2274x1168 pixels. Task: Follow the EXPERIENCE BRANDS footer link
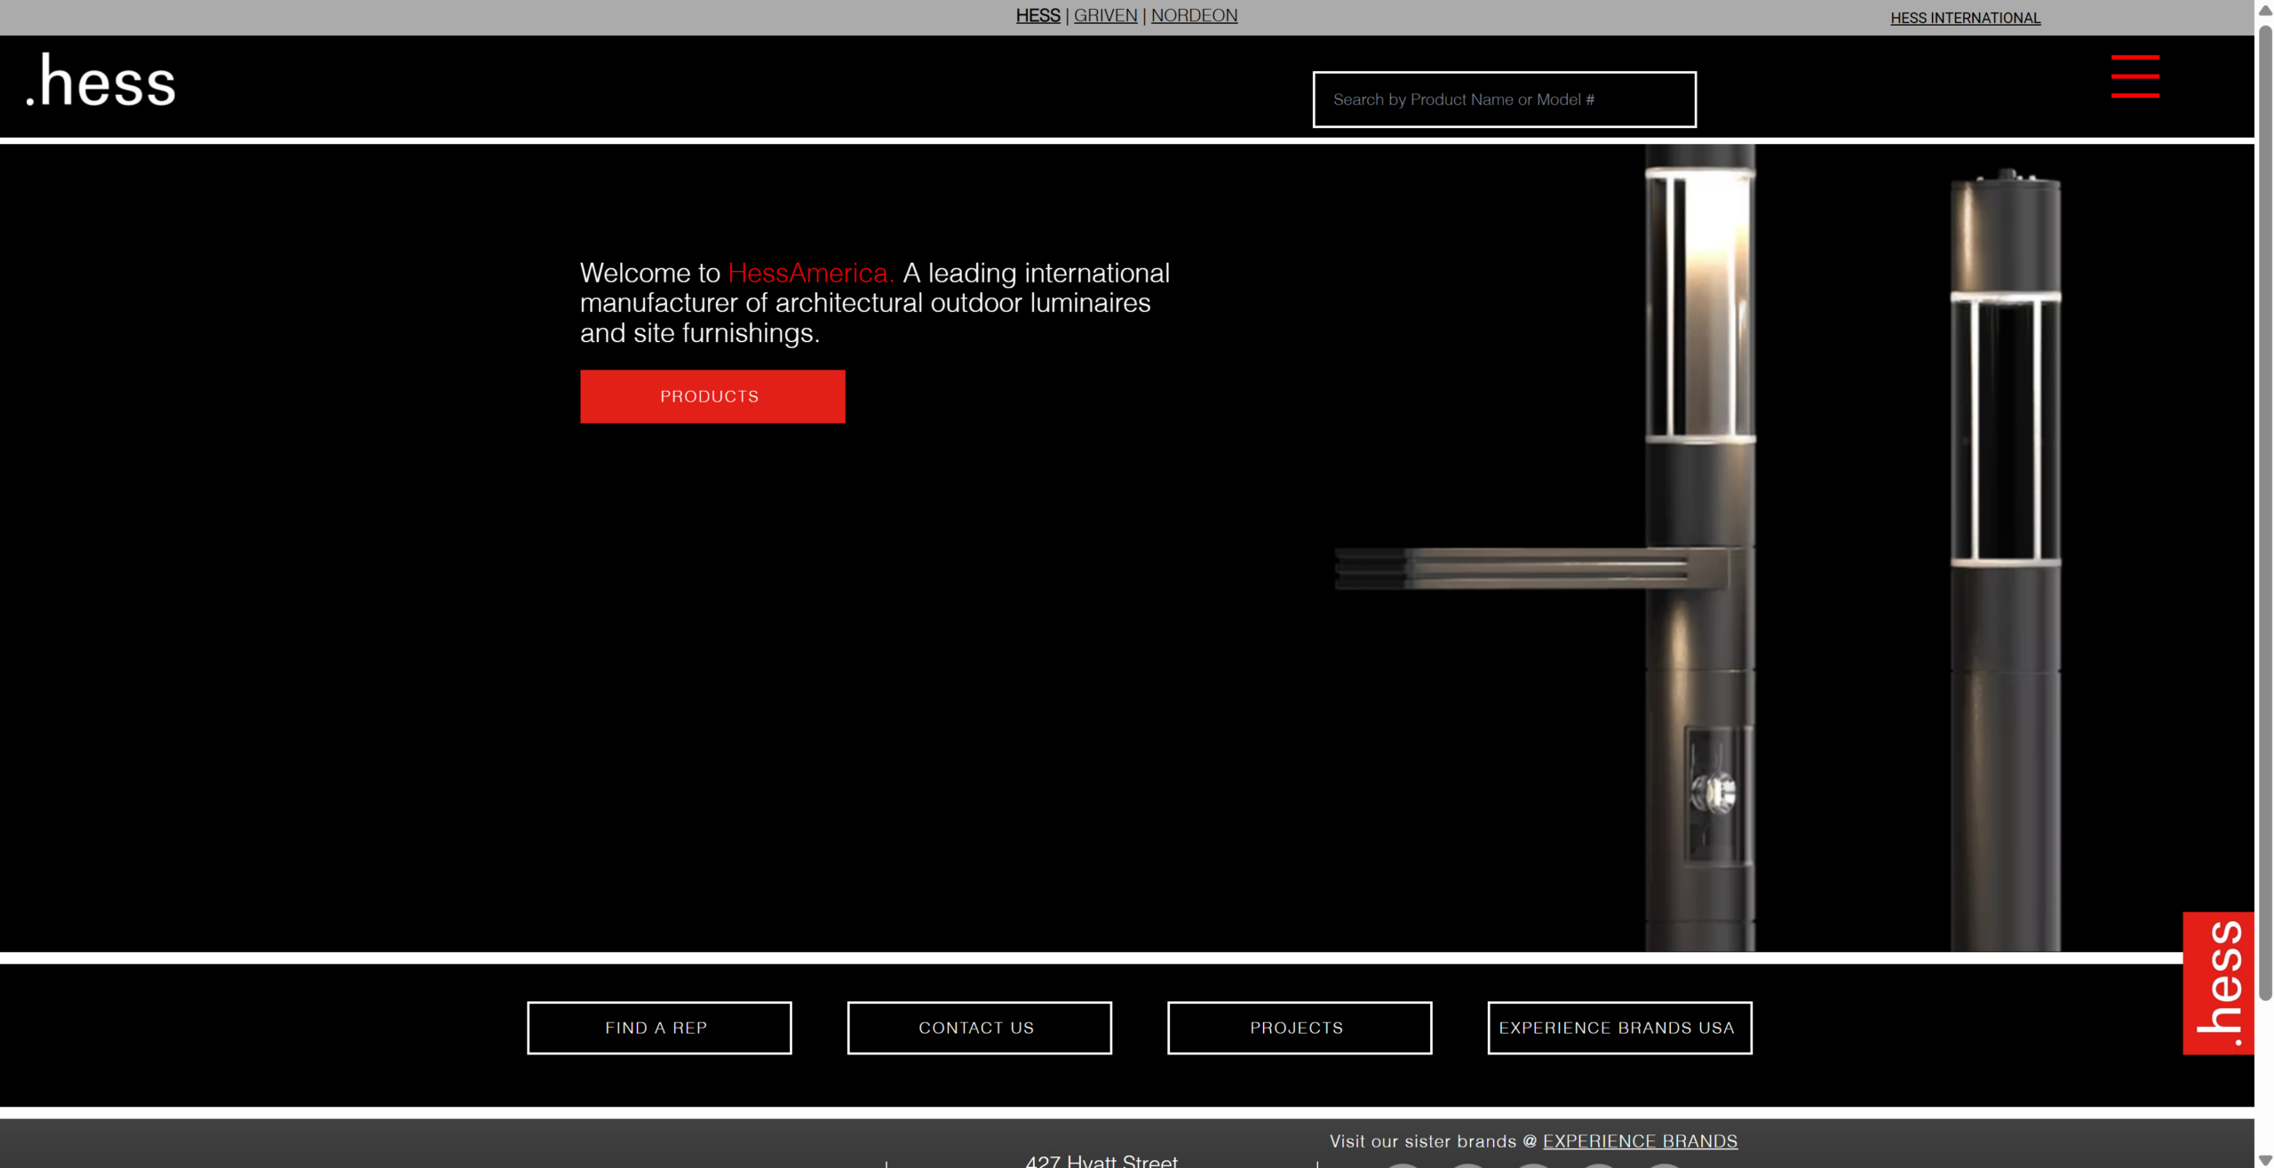pos(1640,1140)
